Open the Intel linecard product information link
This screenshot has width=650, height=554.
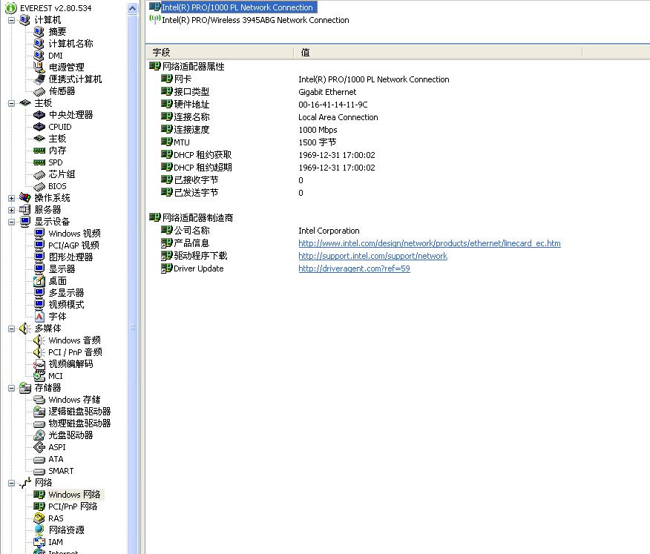point(429,243)
